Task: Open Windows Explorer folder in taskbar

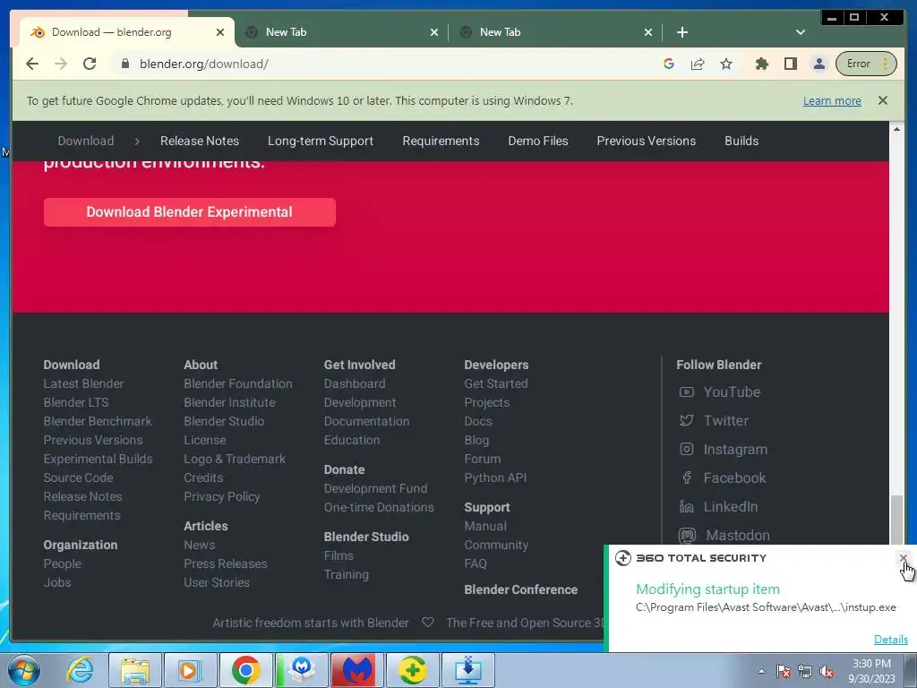Action: (x=135, y=670)
